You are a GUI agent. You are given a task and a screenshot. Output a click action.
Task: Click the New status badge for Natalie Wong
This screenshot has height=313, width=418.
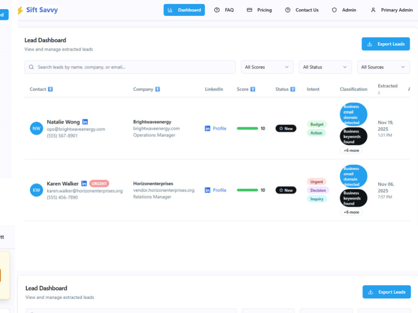coord(286,129)
